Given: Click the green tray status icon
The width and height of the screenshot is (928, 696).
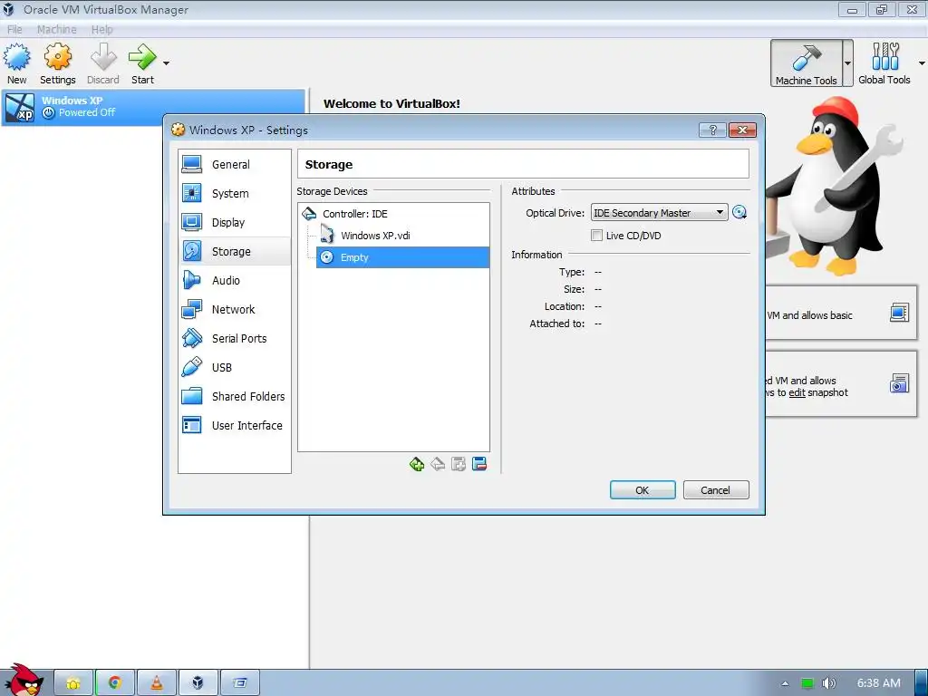Looking at the screenshot, I should 807,683.
